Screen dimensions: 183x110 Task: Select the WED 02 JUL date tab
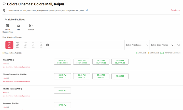click(17, 45)
